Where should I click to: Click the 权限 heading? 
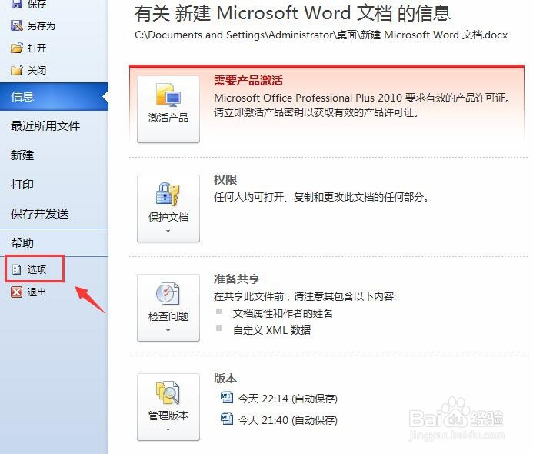[225, 179]
